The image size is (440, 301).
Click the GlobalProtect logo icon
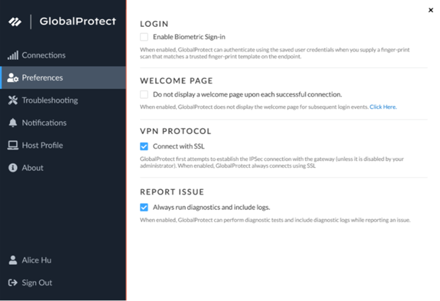[15, 21]
